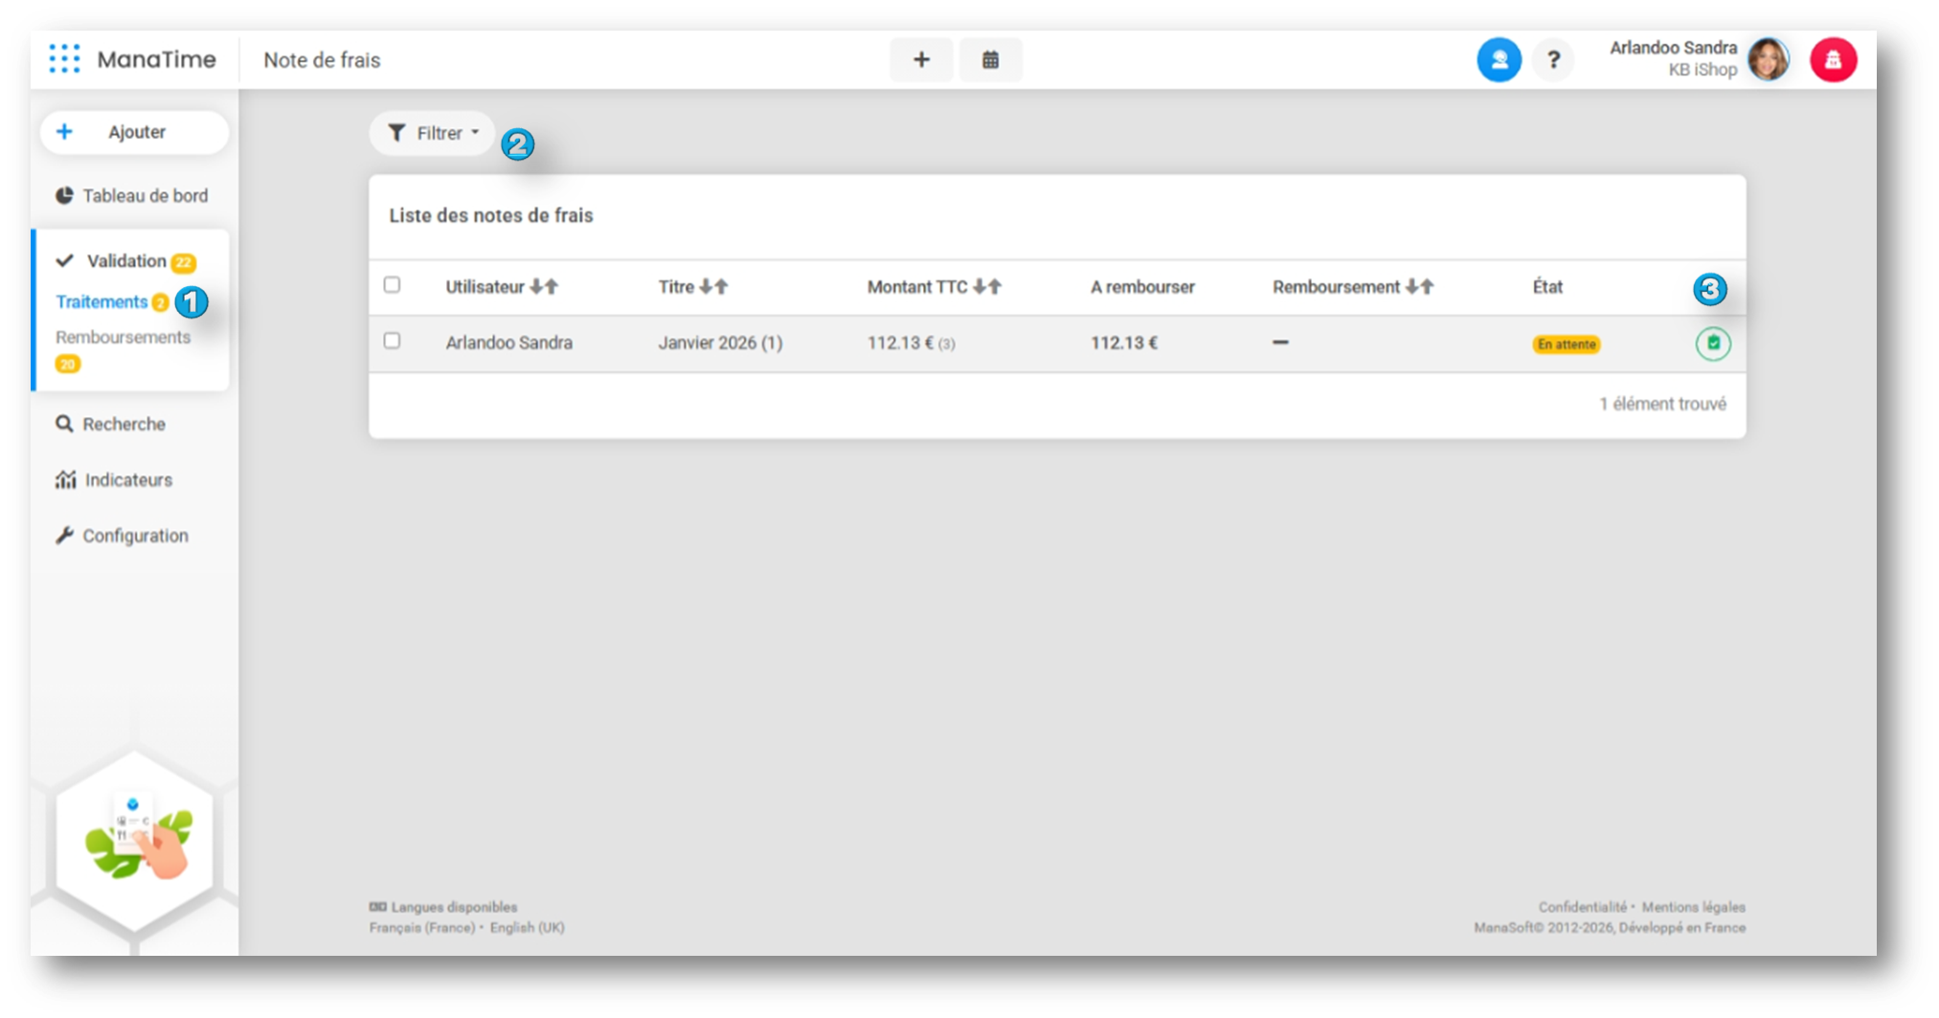Open the ManaTime apps grid icon
This screenshot has height=1018, width=1939.
pyautogui.click(x=64, y=59)
